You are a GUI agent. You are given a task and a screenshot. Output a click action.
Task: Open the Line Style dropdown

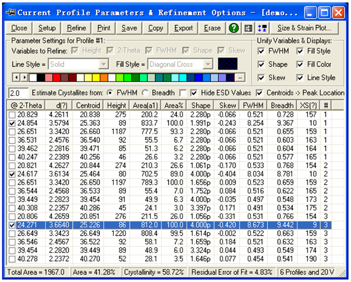[104, 64]
